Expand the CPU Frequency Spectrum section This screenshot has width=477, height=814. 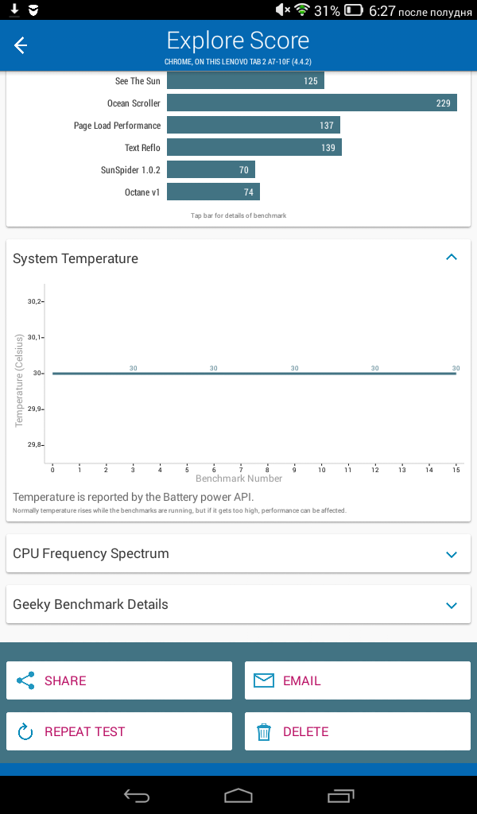pos(452,554)
